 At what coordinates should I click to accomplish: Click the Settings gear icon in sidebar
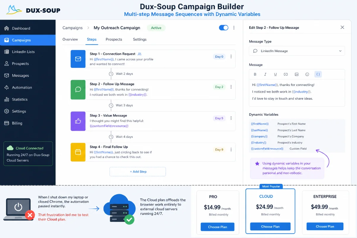coord(7,111)
